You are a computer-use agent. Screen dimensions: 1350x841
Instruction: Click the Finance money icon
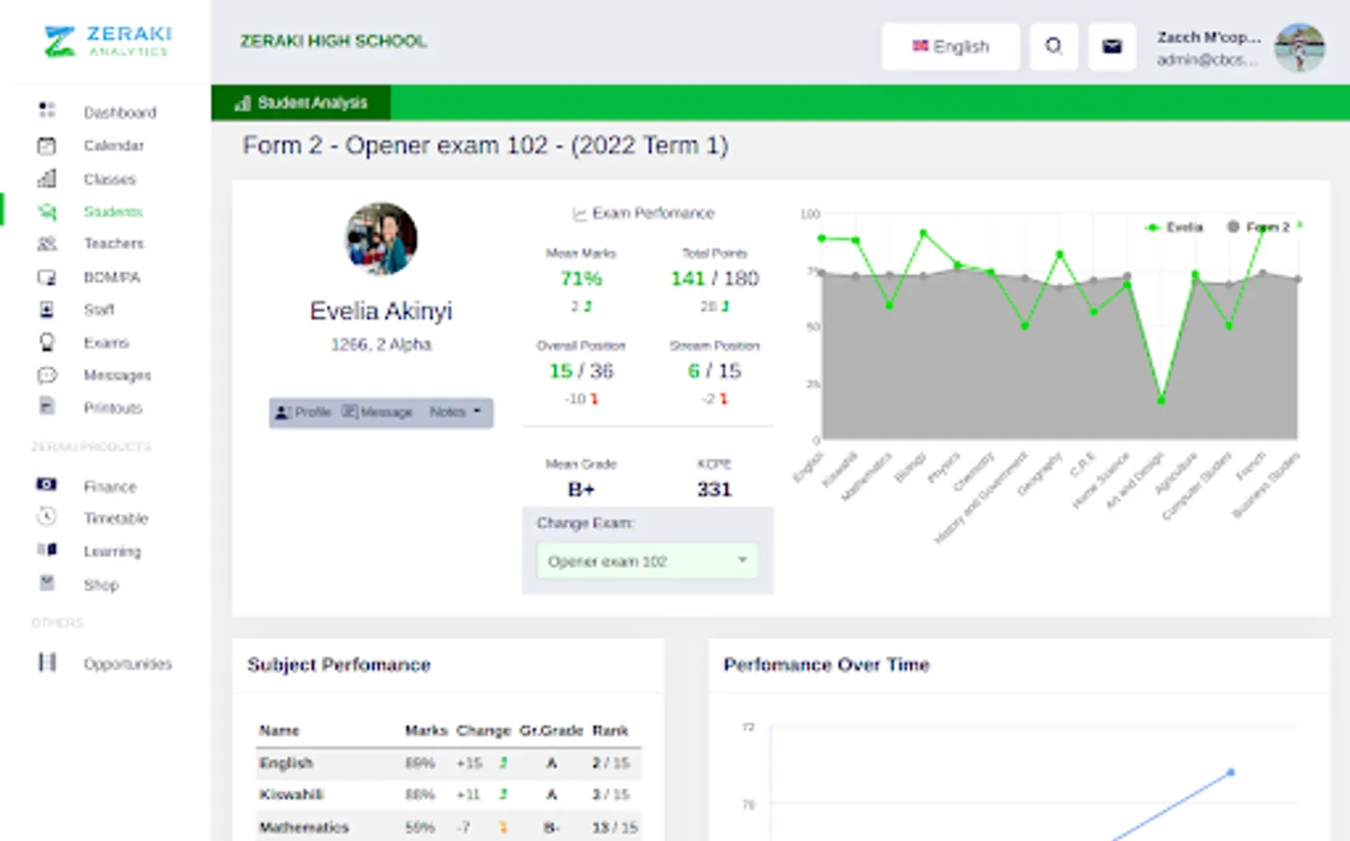[47, 485]
